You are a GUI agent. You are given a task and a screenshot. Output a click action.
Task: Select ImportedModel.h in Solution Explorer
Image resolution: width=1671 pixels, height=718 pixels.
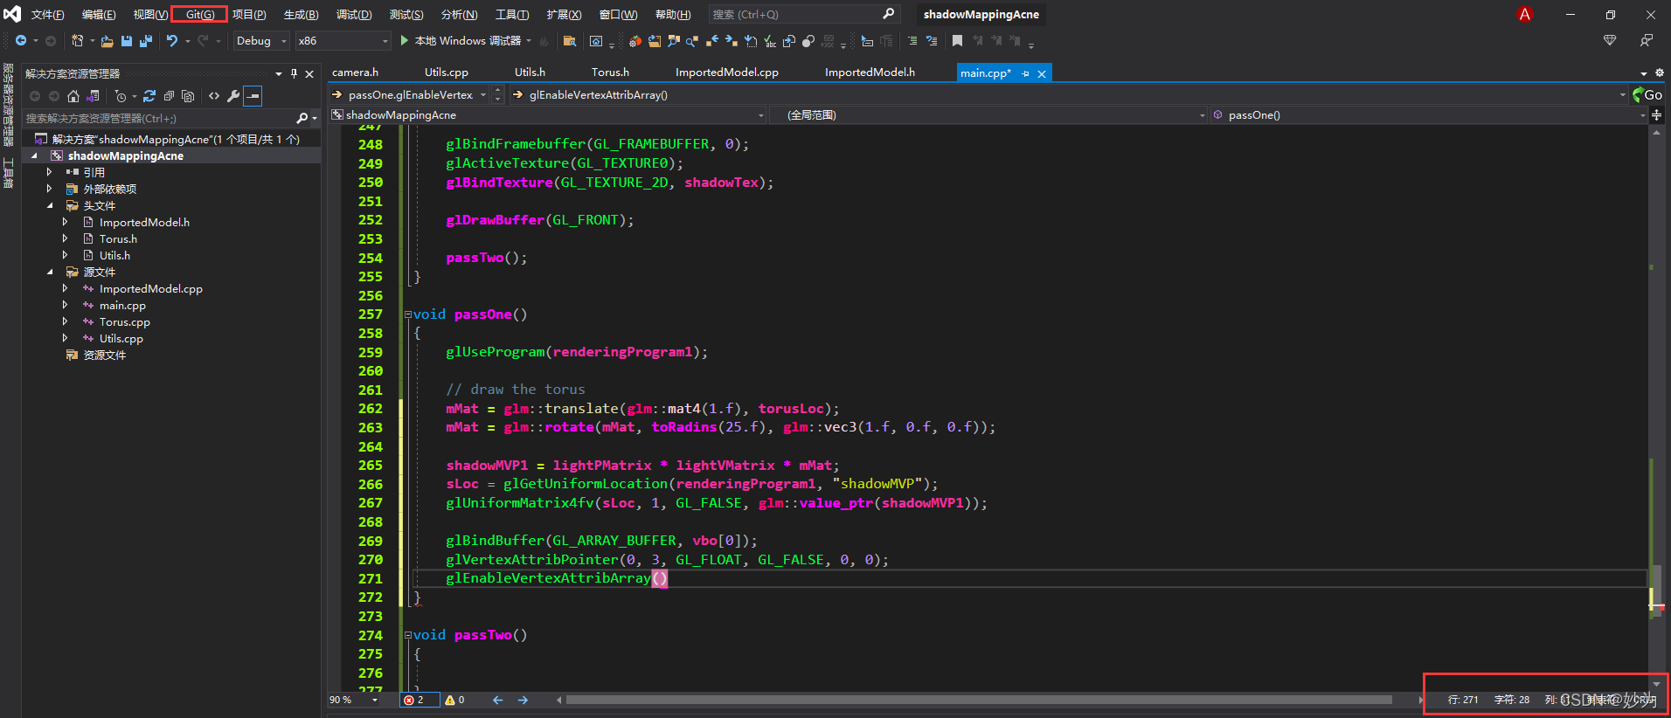pos(144,223)
